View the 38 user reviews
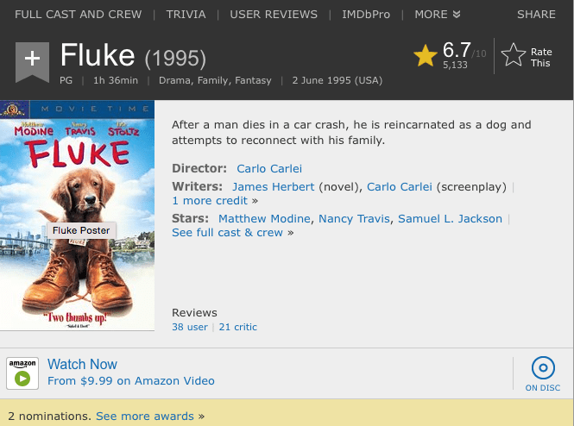This screenshot has width=574, height=426. point(190,327)
